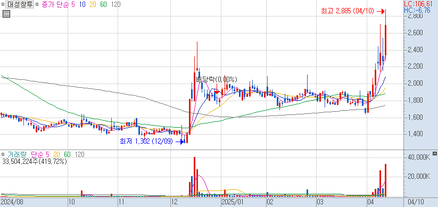
Task: Click the small square marker before 종가 단순
Action: click(x=37, y=4)
